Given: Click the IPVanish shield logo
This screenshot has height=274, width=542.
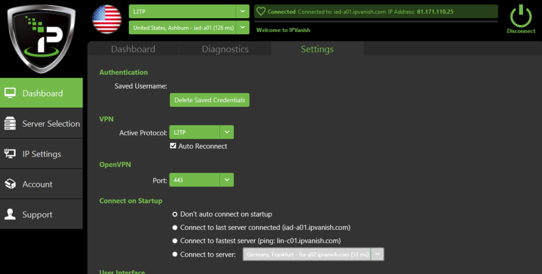Looking at the screenshot, I should pyautogui.click(x=41, y=39).
